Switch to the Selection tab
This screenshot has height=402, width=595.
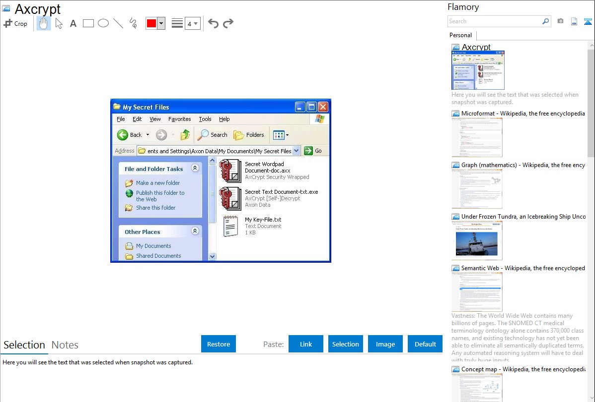click(x=24, y=345)
